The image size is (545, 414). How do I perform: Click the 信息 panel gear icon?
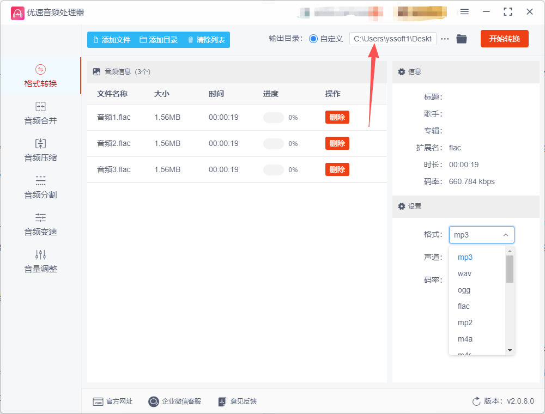tap(402, 72)
